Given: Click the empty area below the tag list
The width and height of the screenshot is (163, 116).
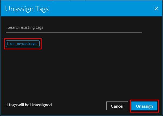Looking at the screenshot, I should pyautogui.click(x=81, y=73).
